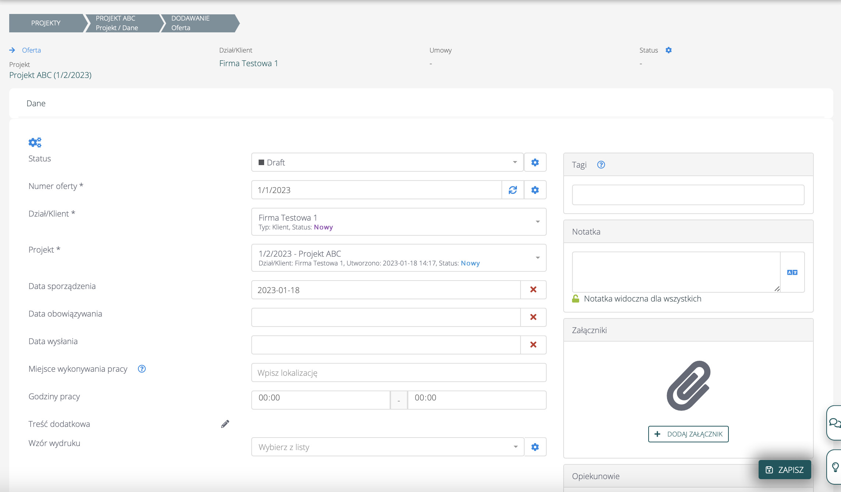Screen dimensions: 841x492
Task: Open Wzór wydruku gear settings
Action: click(x=535, y=447)
